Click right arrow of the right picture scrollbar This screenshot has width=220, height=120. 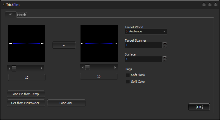point(115,67)
